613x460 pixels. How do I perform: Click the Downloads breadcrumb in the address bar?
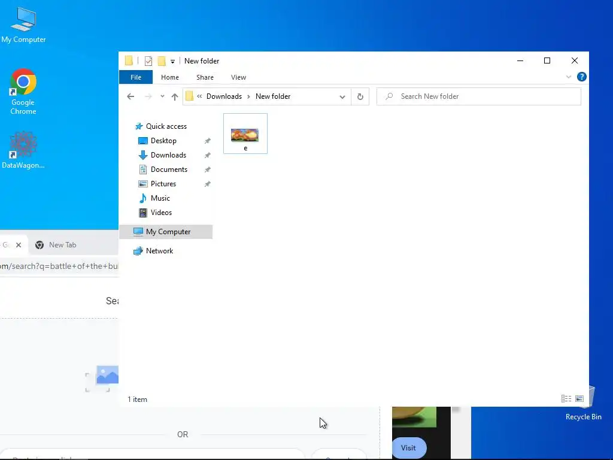point(224,96)
